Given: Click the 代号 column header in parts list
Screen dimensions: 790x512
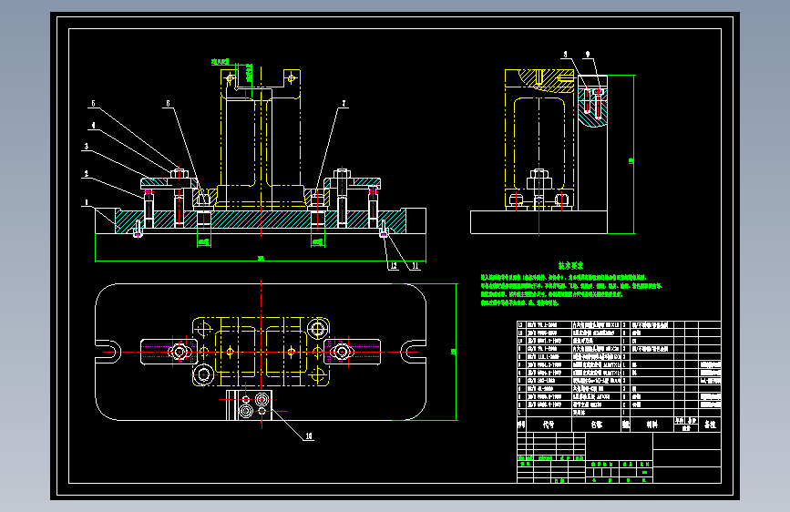Looking at the screenshot, I should click(x=549, y=425).
